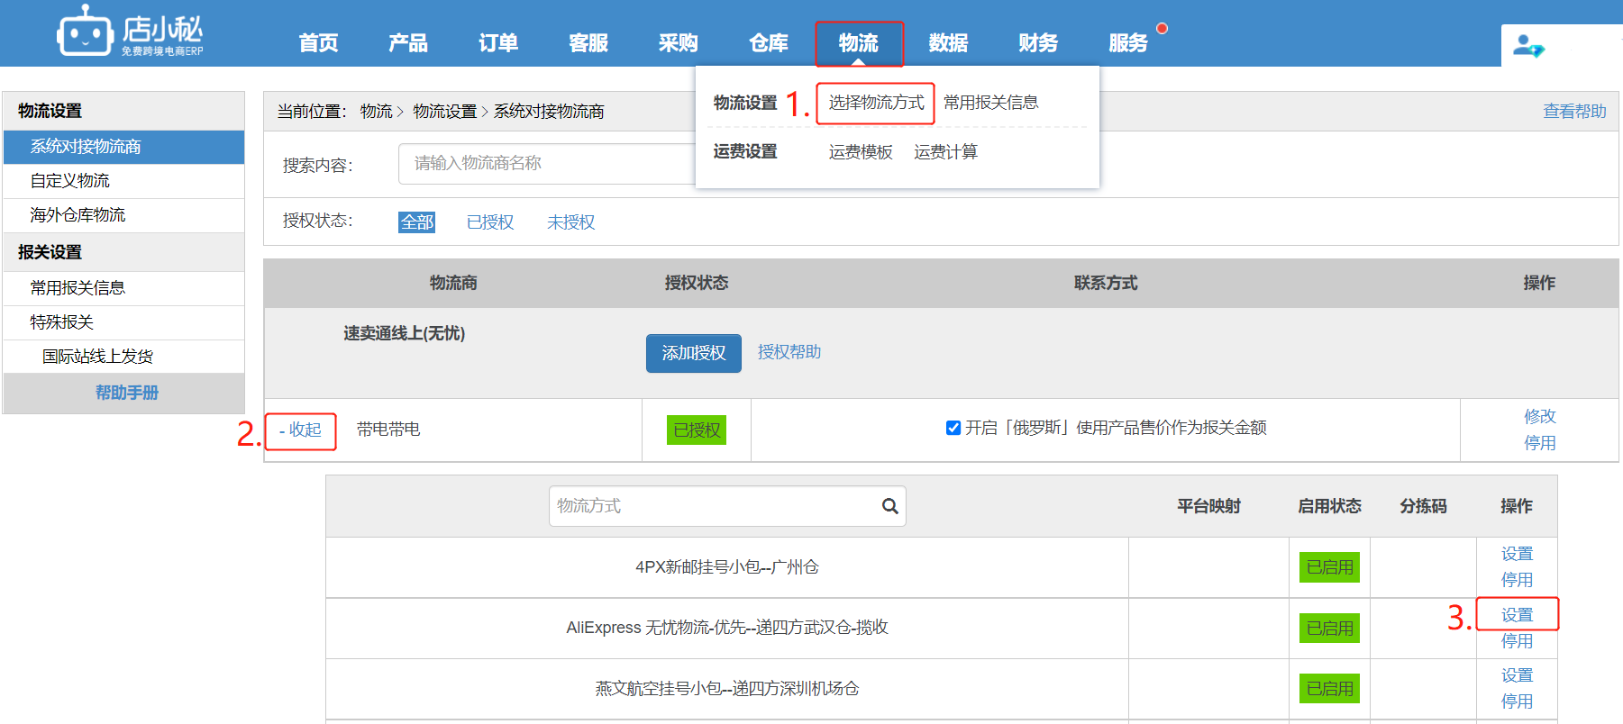This screenshot has height=724, width=1623.
Task: Filter authorization status by 全部
Action: [x=416, y=222]
